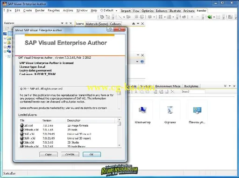
Task: Open the Render menu
Action: (x=40, y=10)
